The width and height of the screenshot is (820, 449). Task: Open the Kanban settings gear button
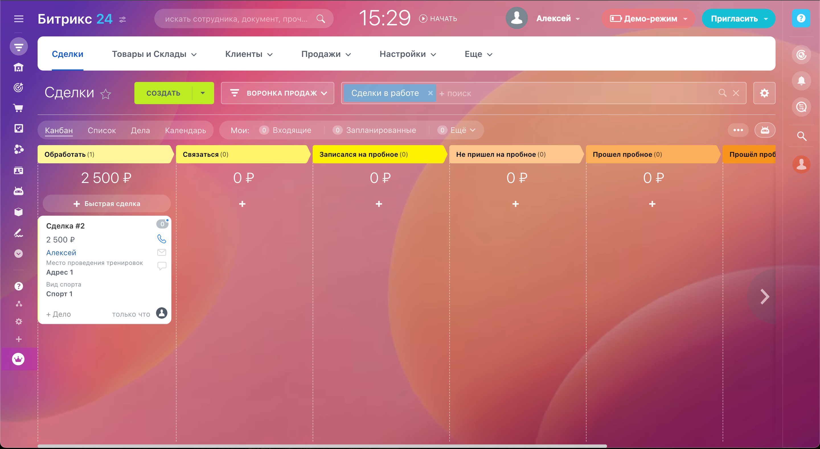pos(764,93)
